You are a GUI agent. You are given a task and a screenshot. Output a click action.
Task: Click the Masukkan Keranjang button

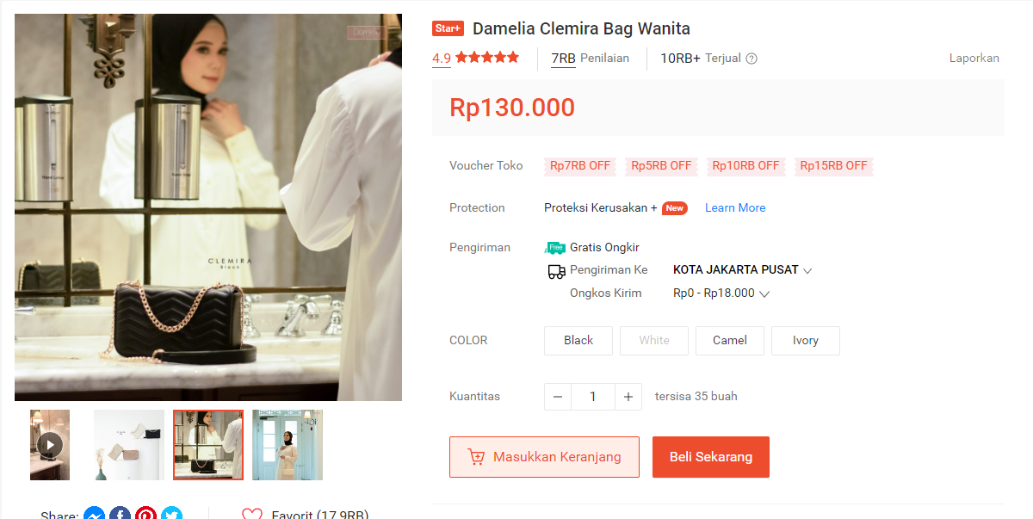[544, 457]
